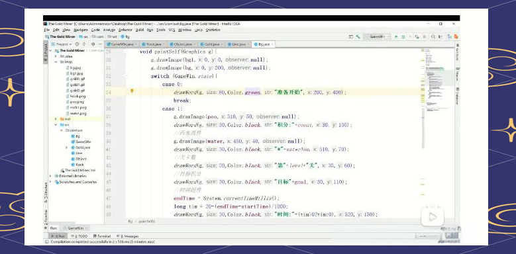Open the Navigate menu
This screenshot has width=516, height=254.
(81, 30)
